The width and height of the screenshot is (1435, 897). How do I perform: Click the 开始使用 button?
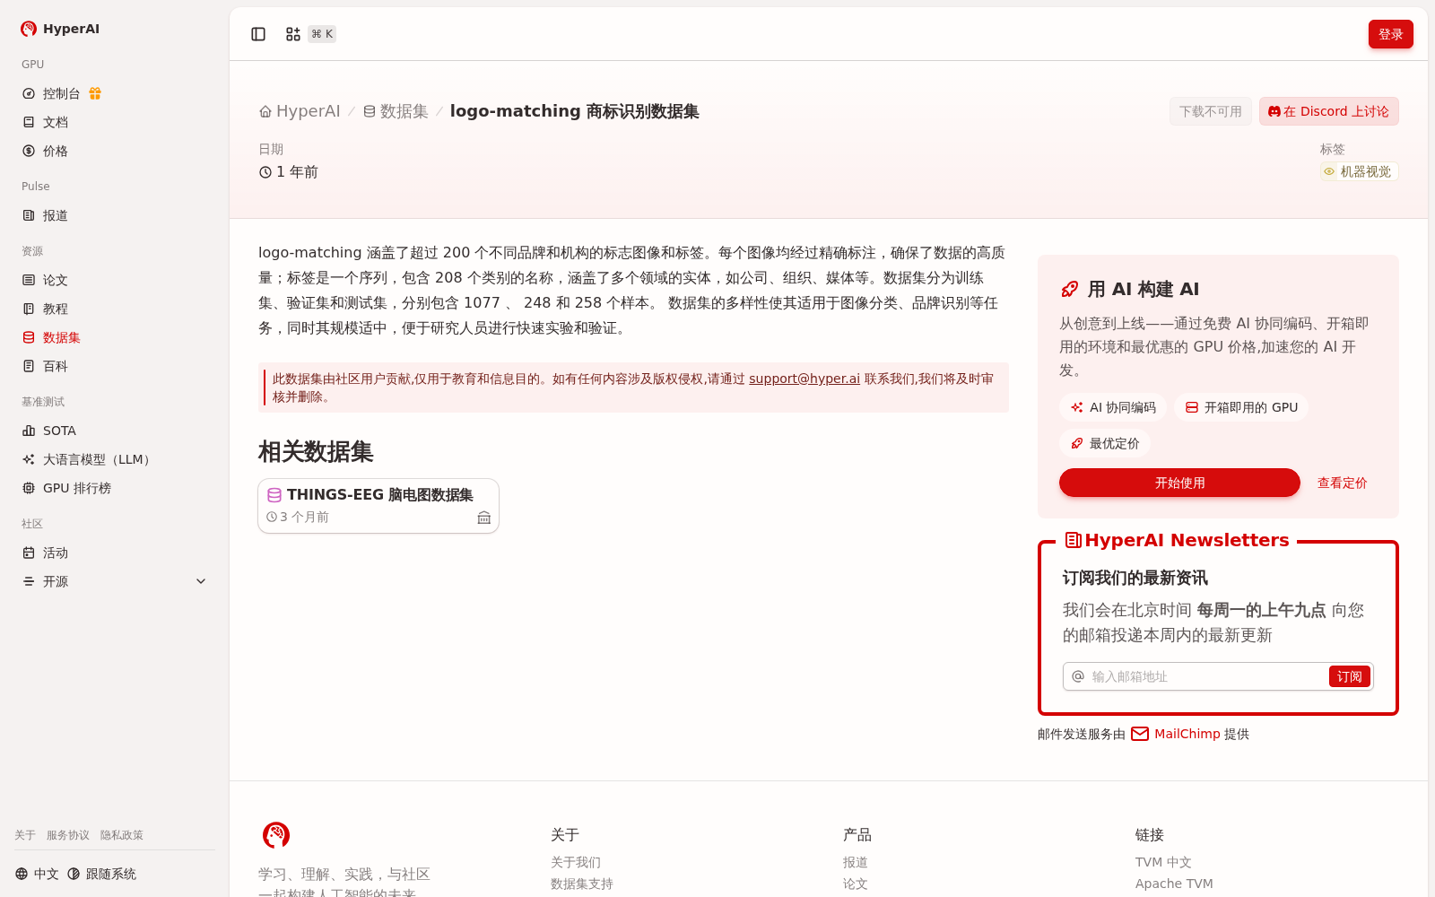[x=1179, y=483]
